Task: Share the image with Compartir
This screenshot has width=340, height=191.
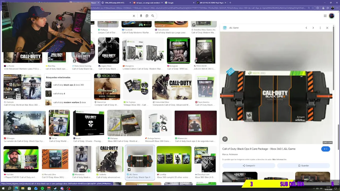Action: [x=249, y=166]
